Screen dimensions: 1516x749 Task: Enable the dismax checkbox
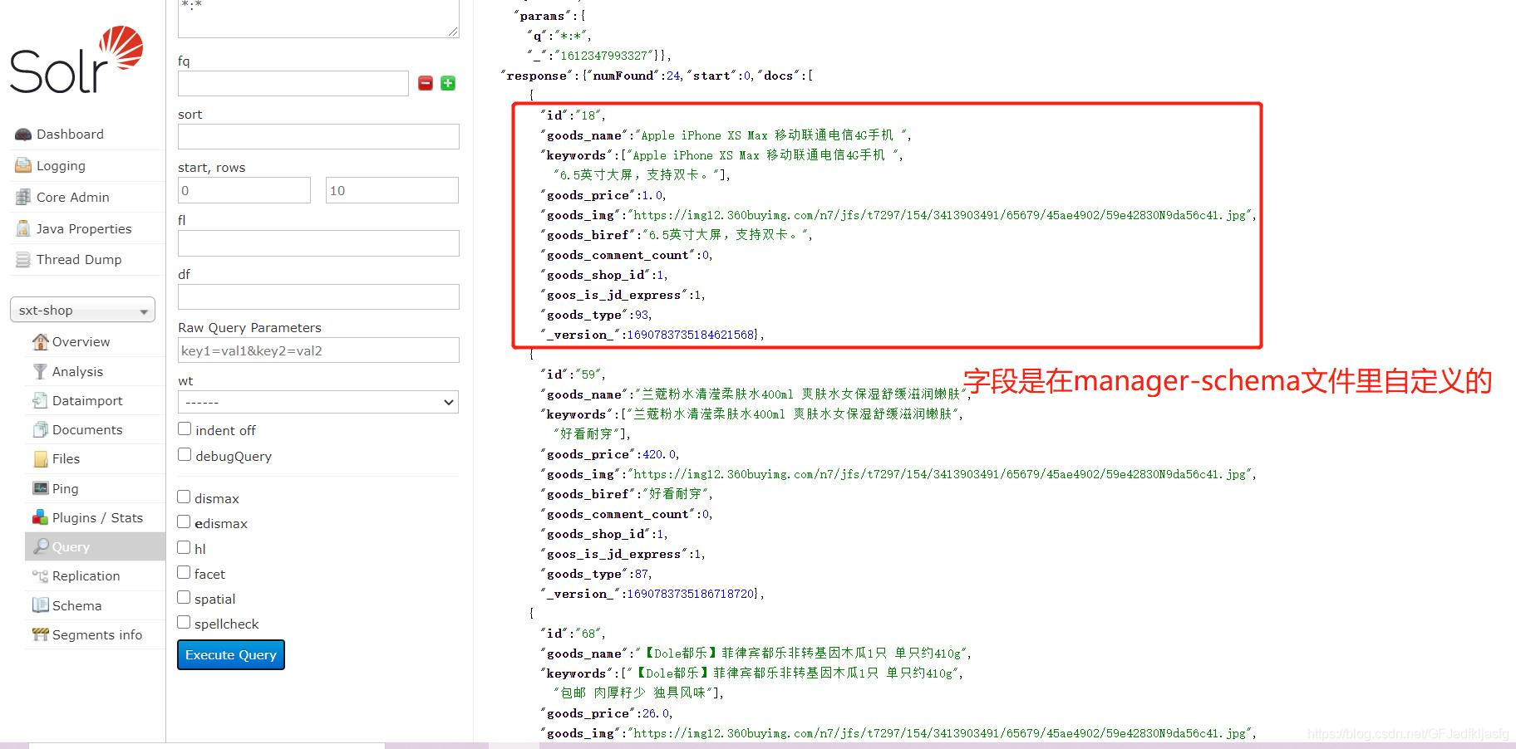point(184,497)
